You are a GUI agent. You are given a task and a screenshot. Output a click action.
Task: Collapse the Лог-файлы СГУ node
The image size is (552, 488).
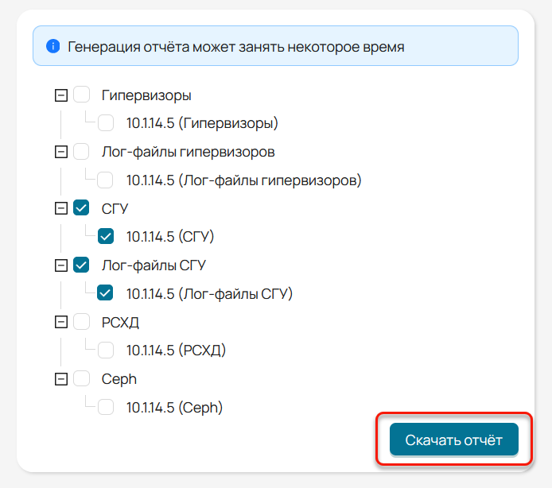61,265
